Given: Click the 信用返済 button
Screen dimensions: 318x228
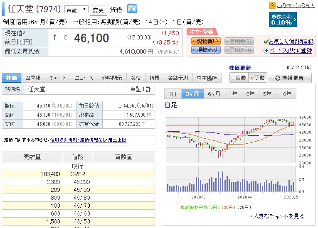Looking at the screenshot, I should point(239,50).
